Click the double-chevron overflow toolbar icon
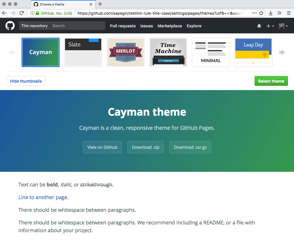 point(279,13)
